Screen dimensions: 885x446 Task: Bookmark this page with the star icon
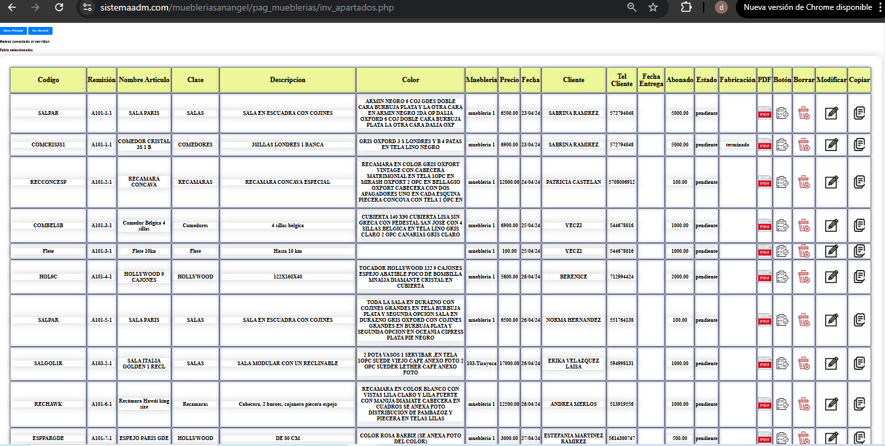click(x=652, y=7)
